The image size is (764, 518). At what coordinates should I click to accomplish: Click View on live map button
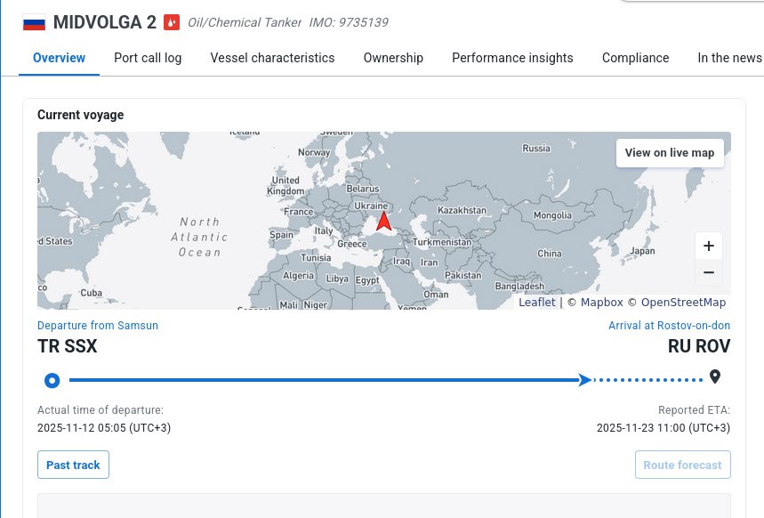[x=669, y=152]
